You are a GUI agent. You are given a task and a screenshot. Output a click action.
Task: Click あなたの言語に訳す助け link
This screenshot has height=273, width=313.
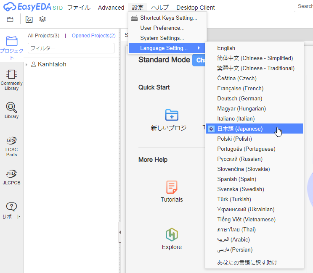tap(254, 262)
